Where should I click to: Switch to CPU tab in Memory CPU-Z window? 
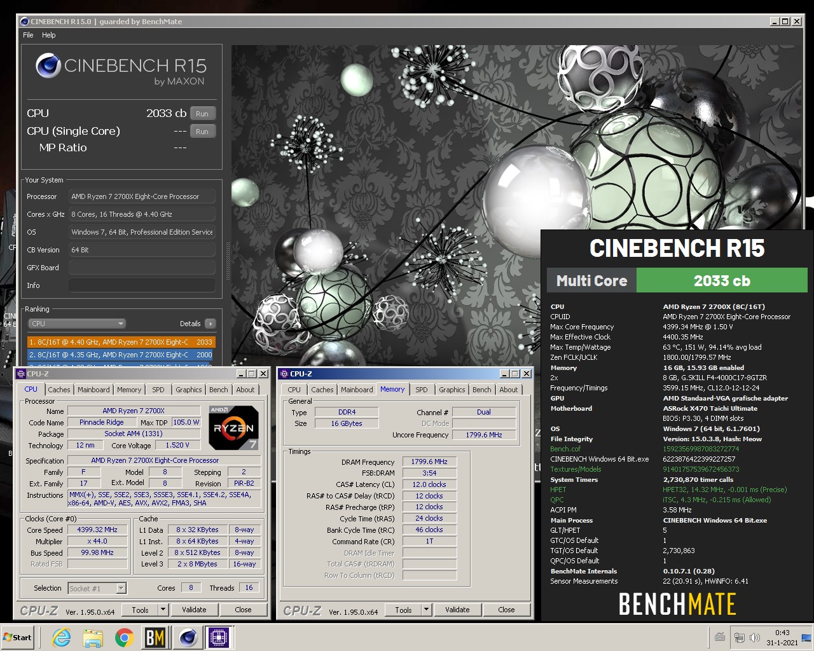294,390
